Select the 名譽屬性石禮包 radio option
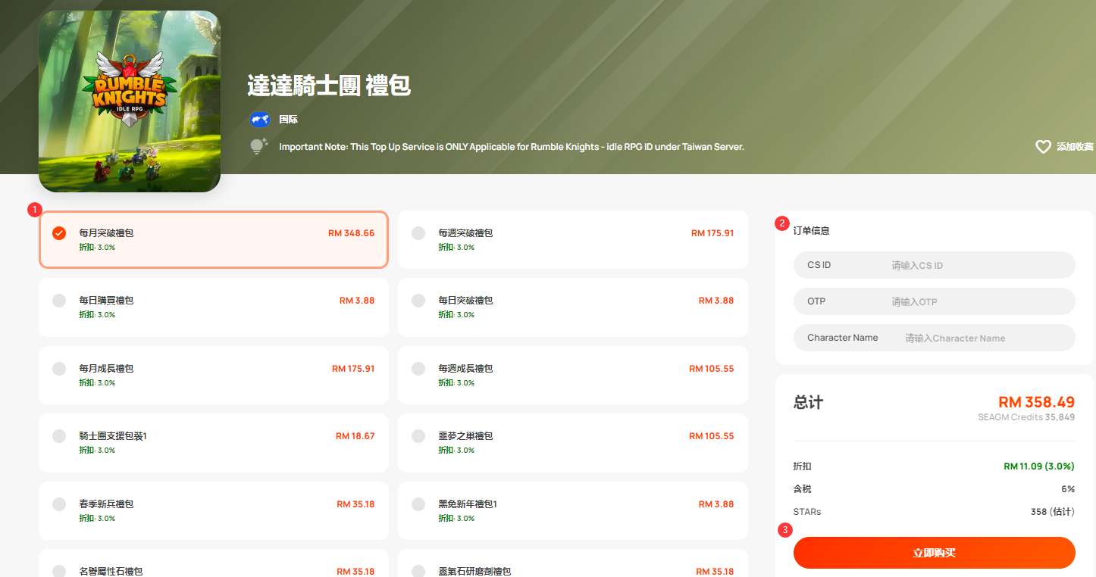The height and width of the screenshot is (577, 1096). click(x=59, y=571)
